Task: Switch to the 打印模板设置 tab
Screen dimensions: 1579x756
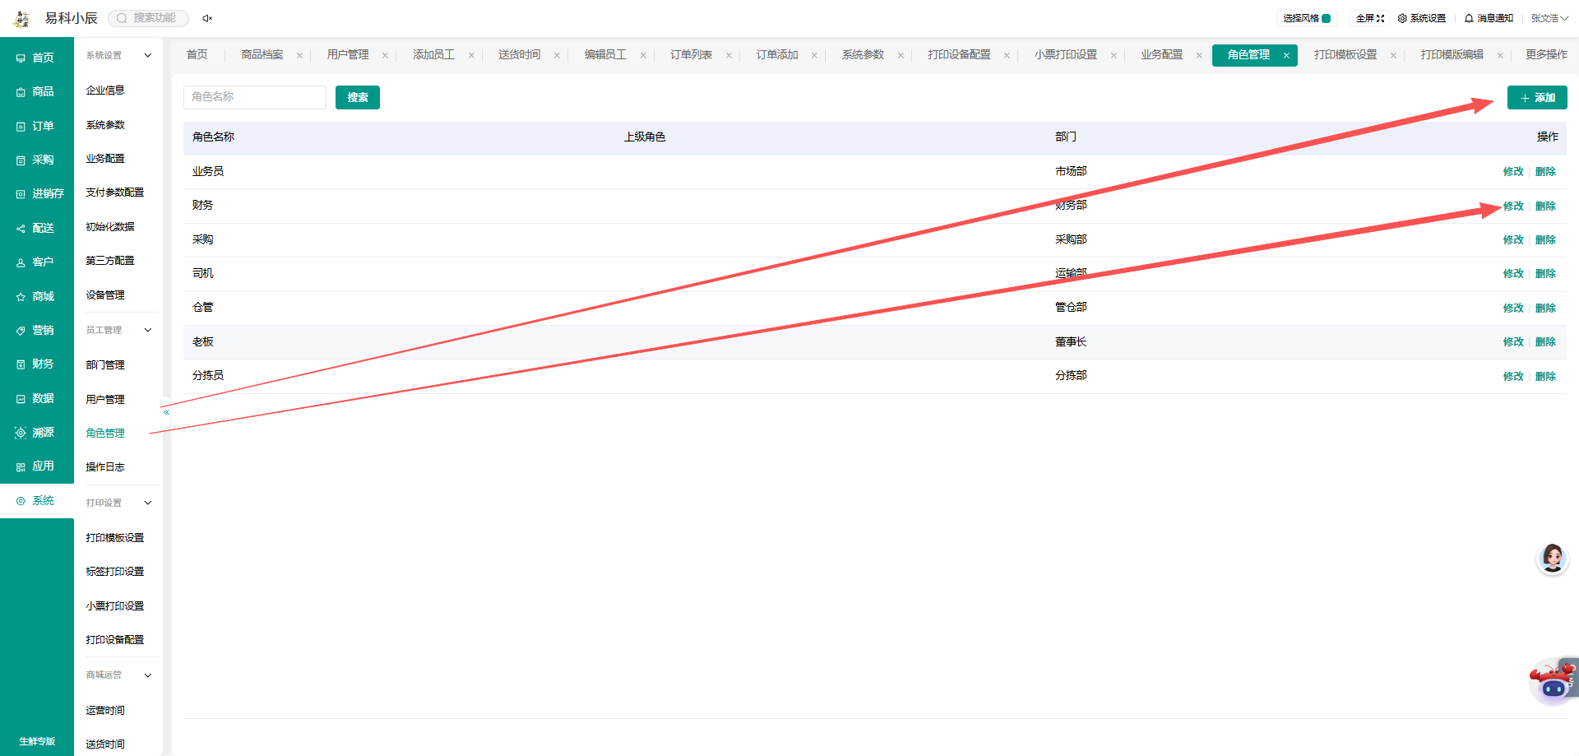Action: click(x=1345, y=55)
